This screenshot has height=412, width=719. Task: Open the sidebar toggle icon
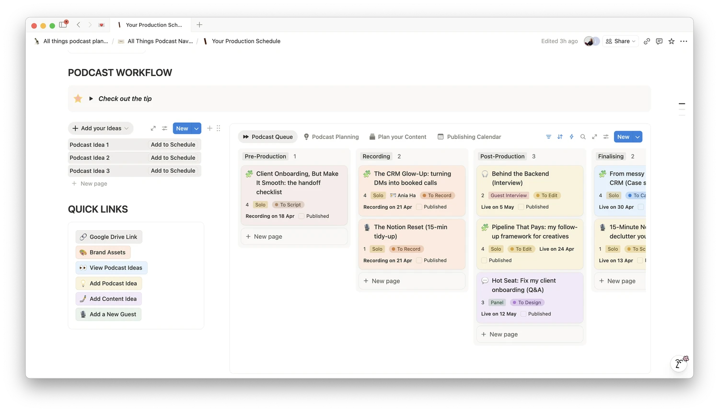(x=63, y=24)
